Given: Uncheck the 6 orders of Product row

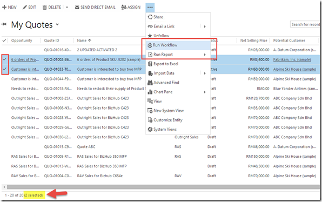Looking at the screenshot, I should (4, 59).
